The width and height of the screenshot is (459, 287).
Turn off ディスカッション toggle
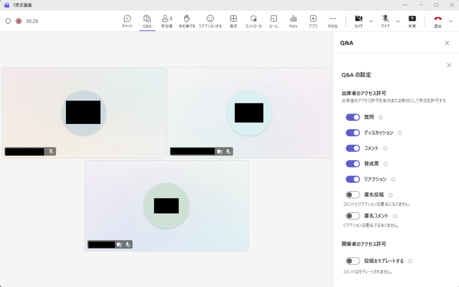pos(353,133)
